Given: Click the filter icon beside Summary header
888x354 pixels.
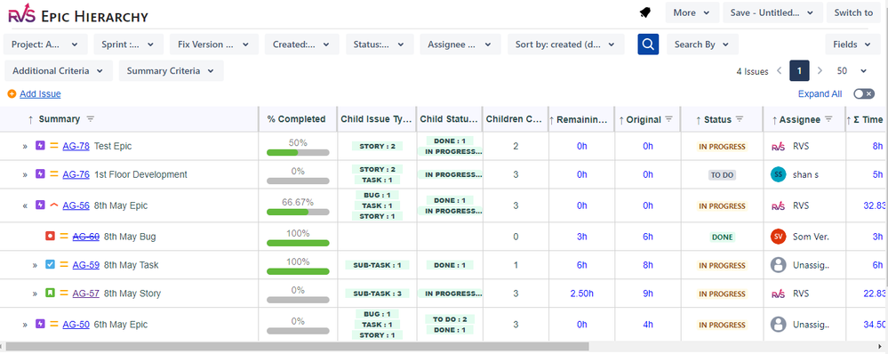Looking at the screenshot, I should [90, 119].
